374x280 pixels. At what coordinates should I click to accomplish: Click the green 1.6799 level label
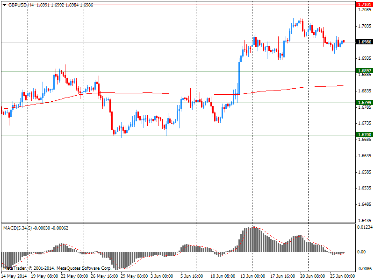click(x=365, y=103)
